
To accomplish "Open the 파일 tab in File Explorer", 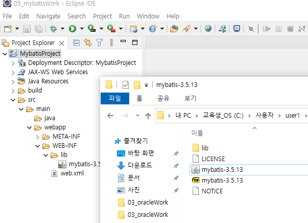I will (115, 98).
